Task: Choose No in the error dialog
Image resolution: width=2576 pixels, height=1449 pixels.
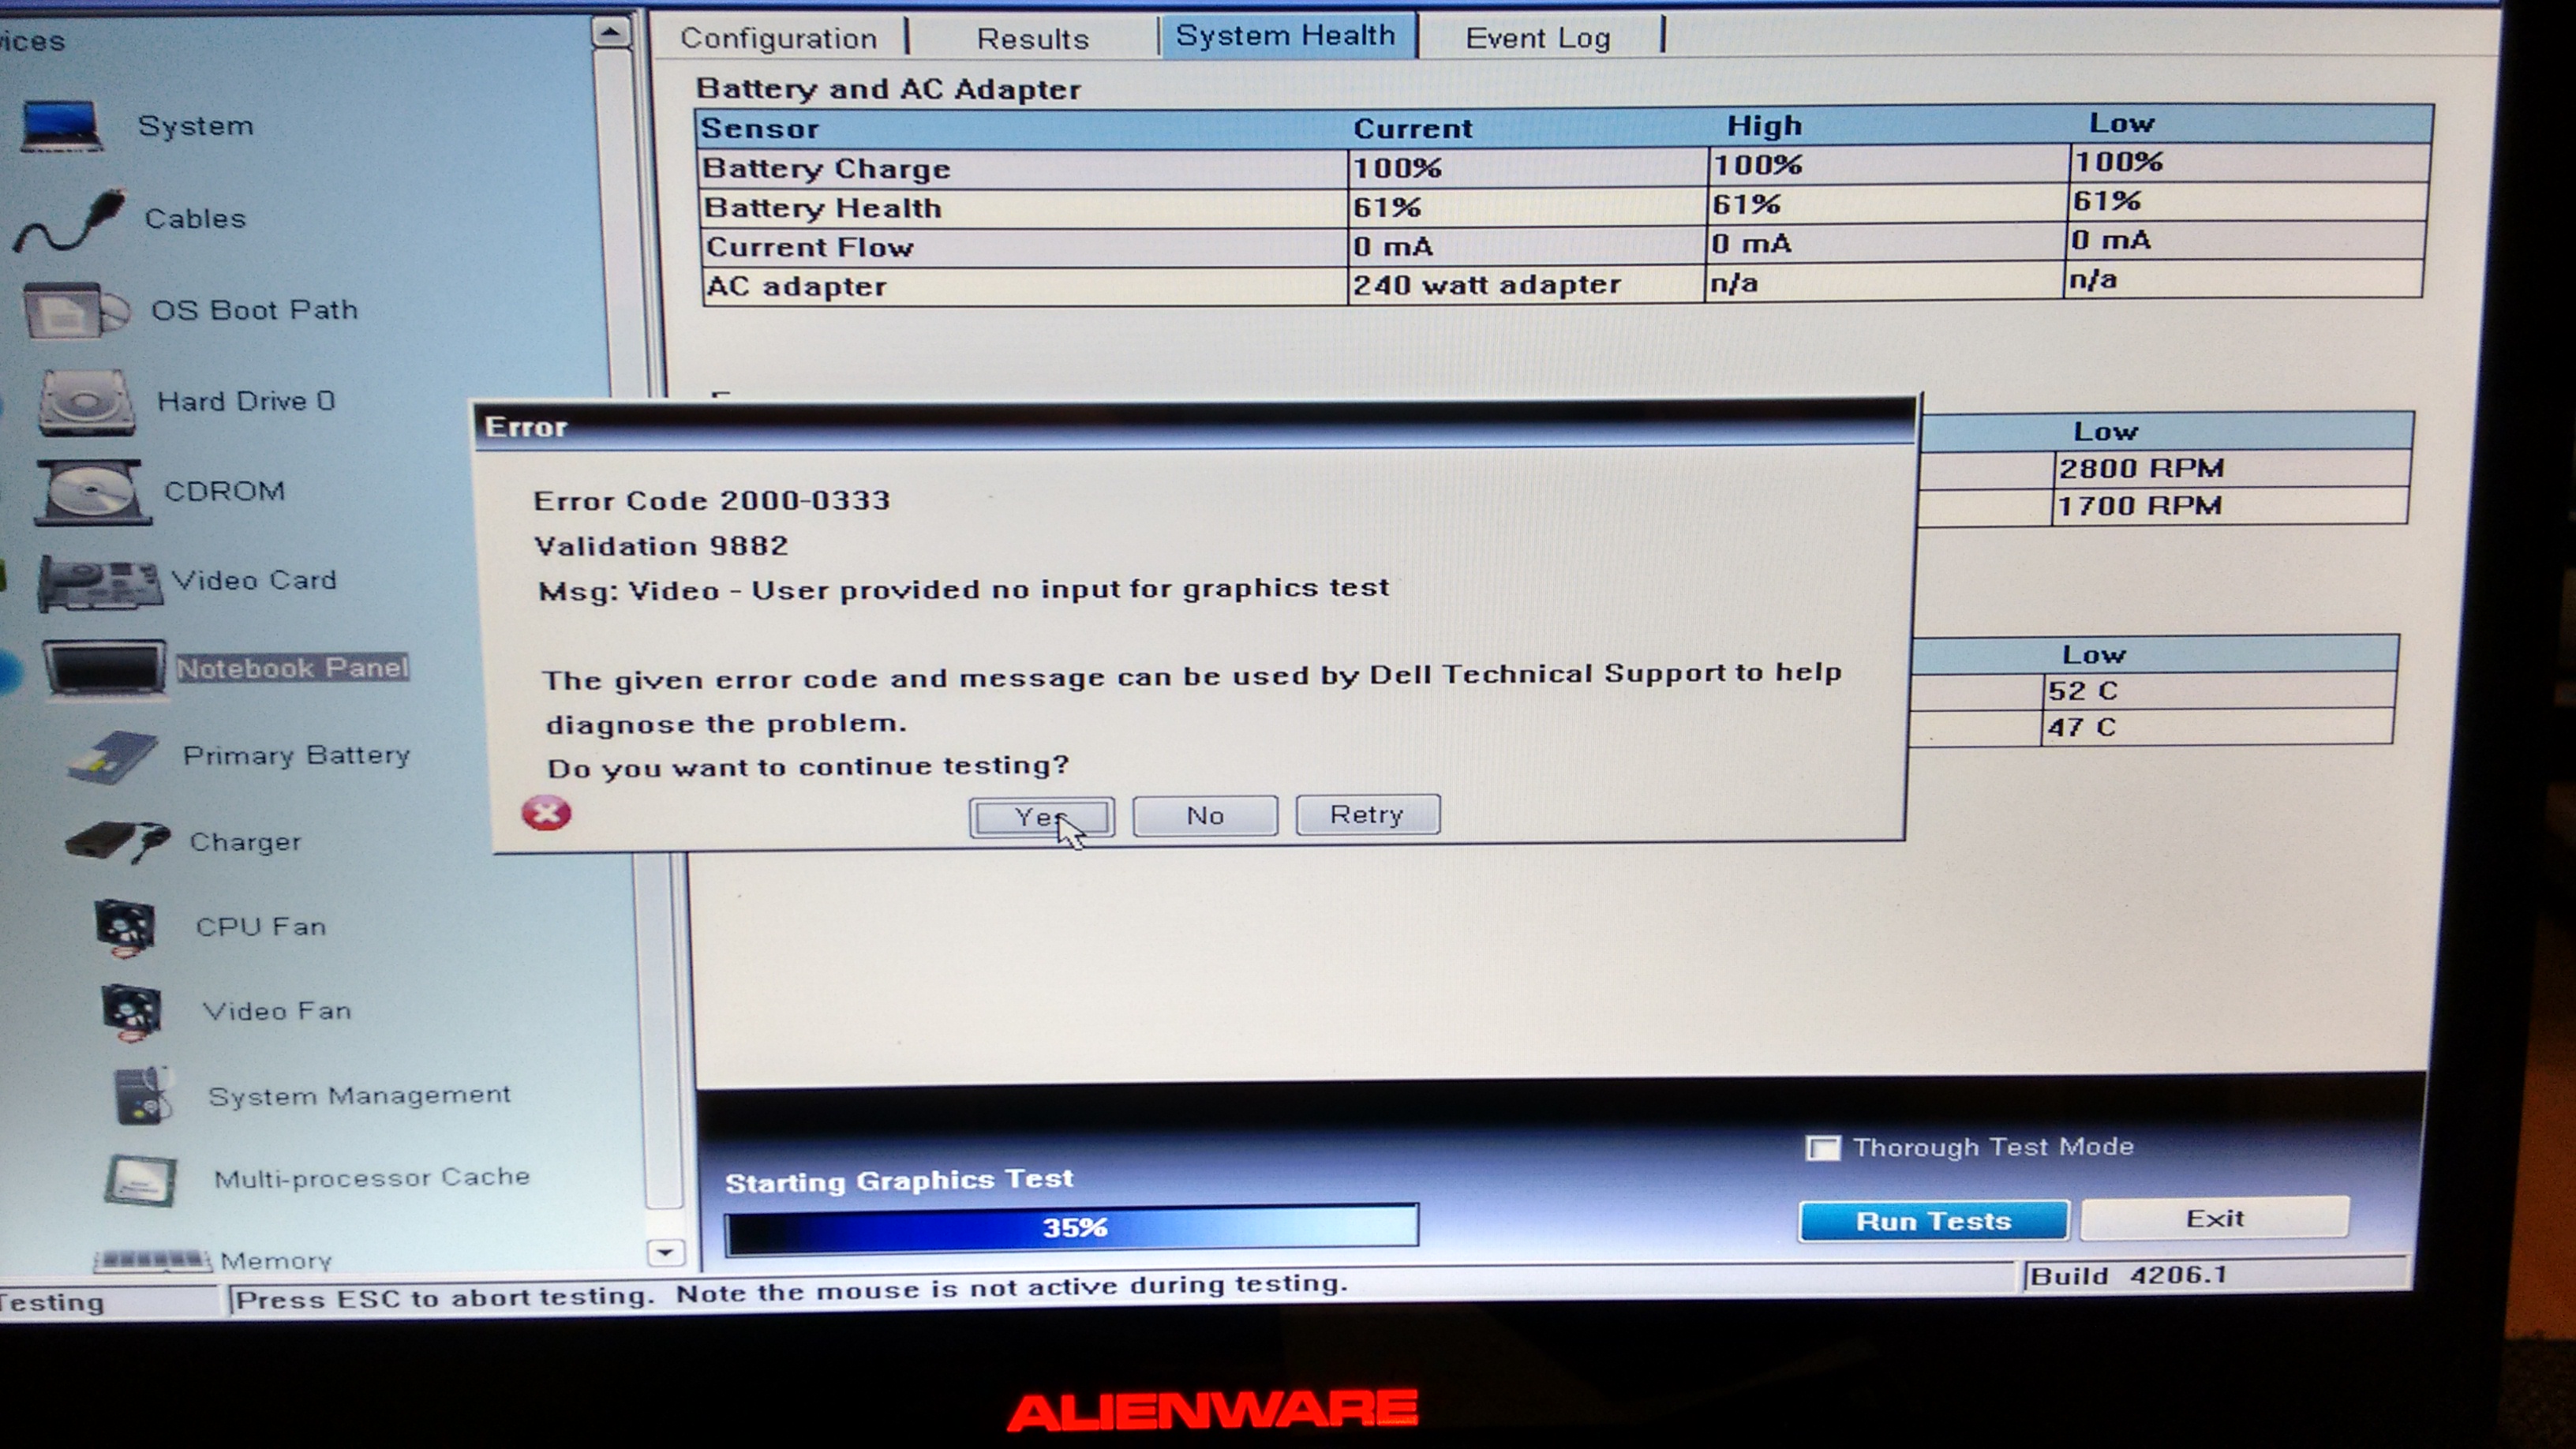Action: tap(1204, 816)
